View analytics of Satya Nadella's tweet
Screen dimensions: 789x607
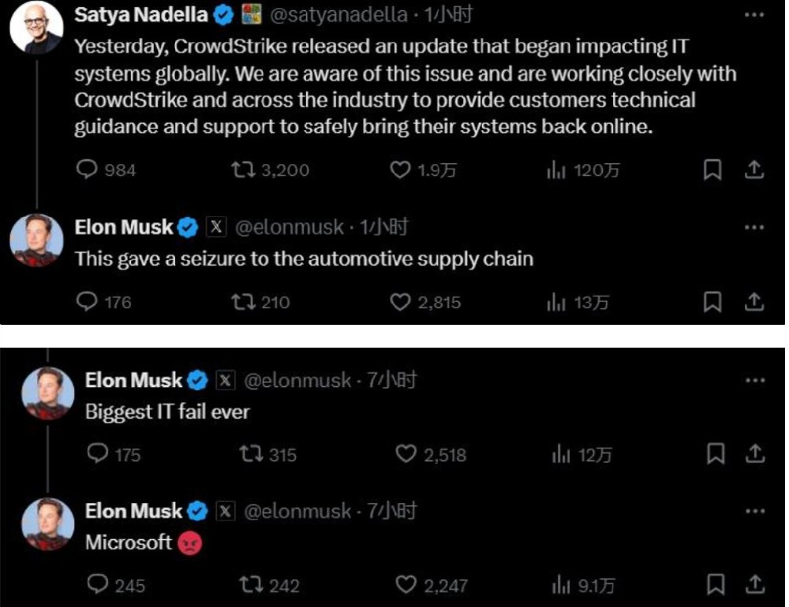556,169
